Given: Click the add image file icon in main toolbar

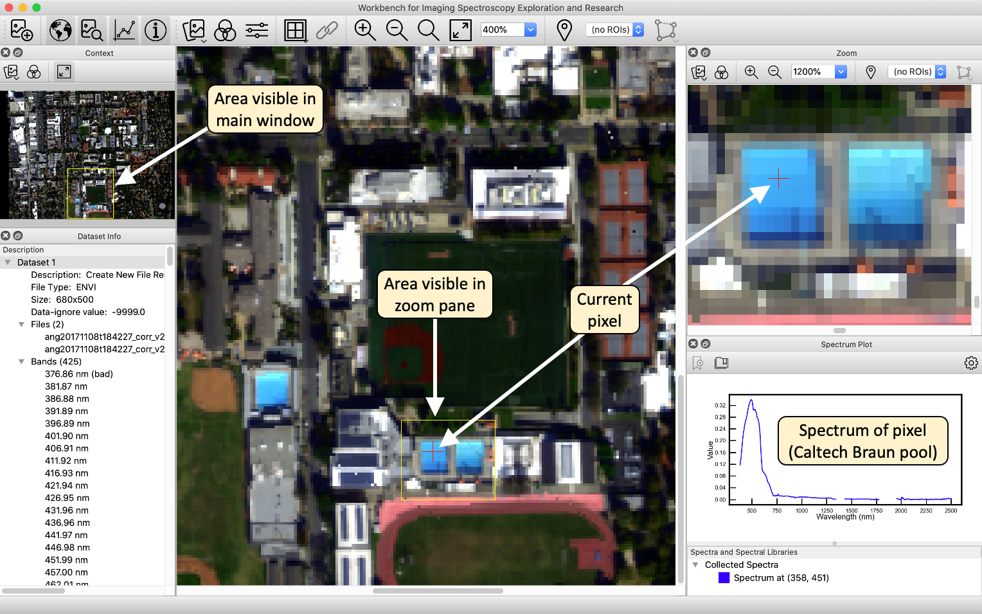Looking at the screenshot, I should (x=21, y=30).
